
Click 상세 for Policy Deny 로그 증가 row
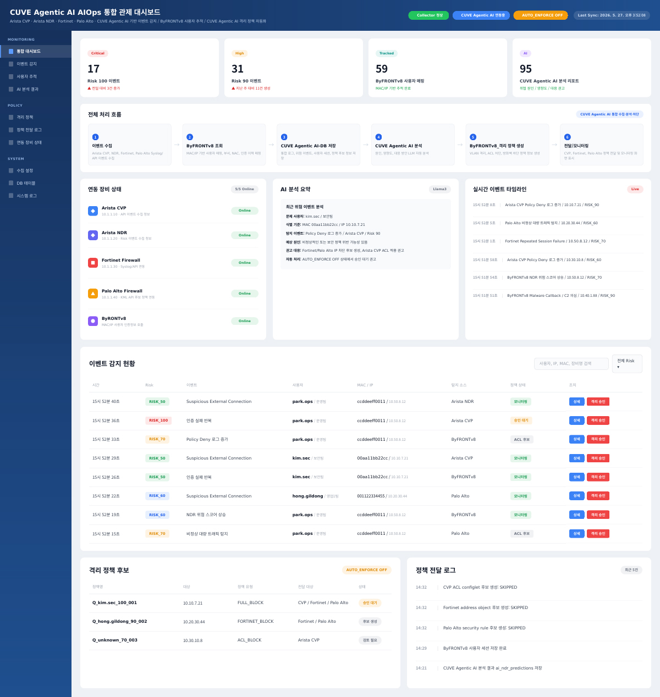pyautogui.click(x=577, y=439)
